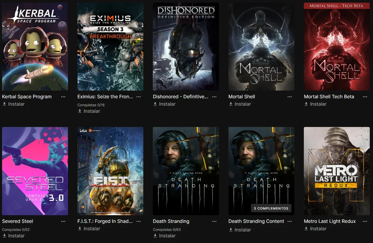Click the 3 Complementos badge on Death Stranding Content
Screen dimensions: 373x243
coord(271,208)
